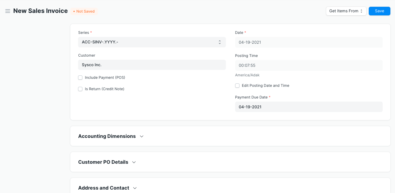
Task: Click the Payment Due Date field
Action: tap(309, 107)
